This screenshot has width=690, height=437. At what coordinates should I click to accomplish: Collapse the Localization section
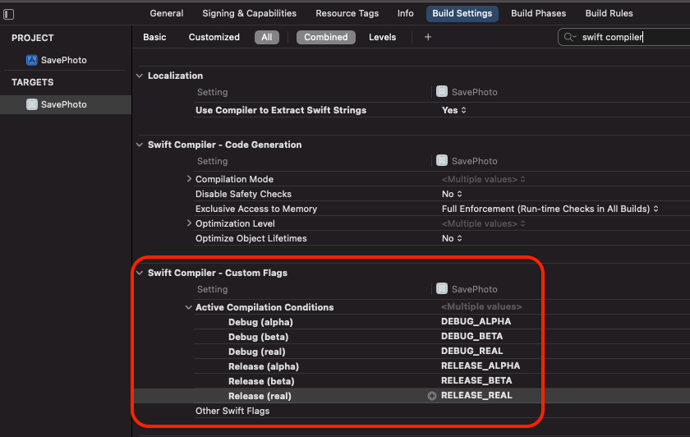(x=140, y=76)
